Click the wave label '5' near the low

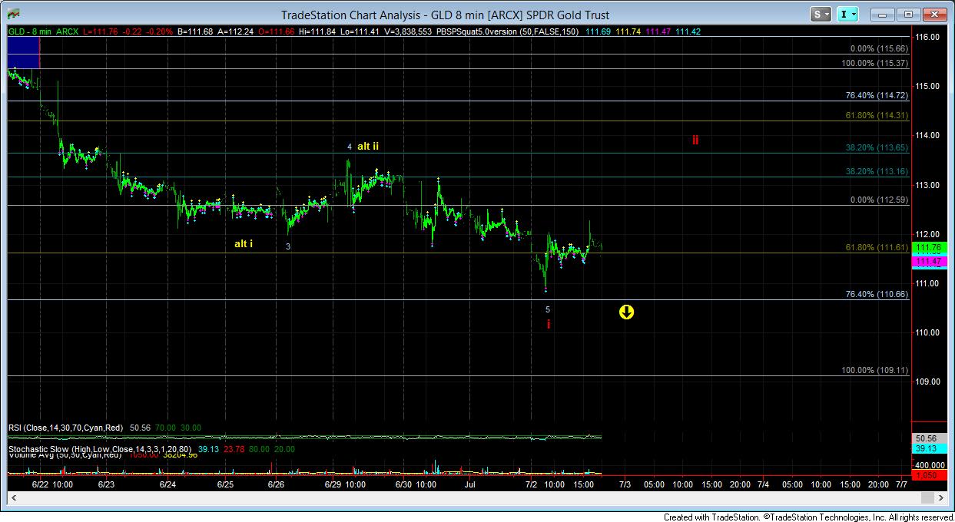(548, 309)
